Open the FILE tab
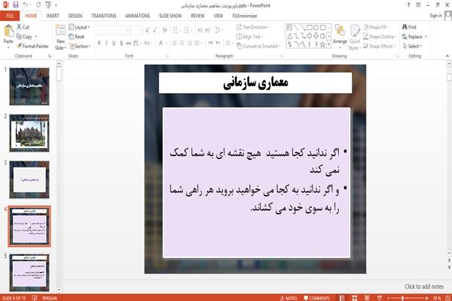The height and width of the screenshot is (301, 452). [x=10, y=16]
